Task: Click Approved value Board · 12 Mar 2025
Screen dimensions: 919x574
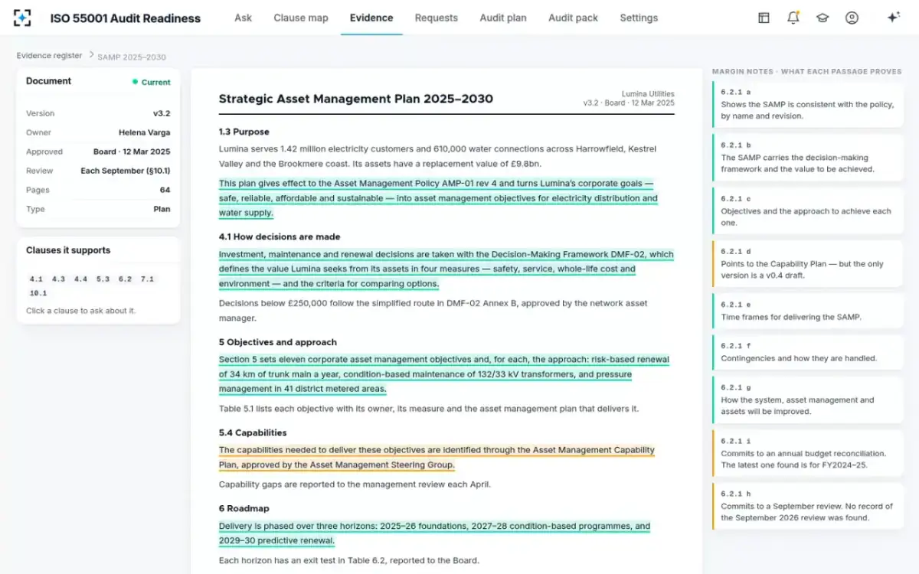Action: click(132, 152)
